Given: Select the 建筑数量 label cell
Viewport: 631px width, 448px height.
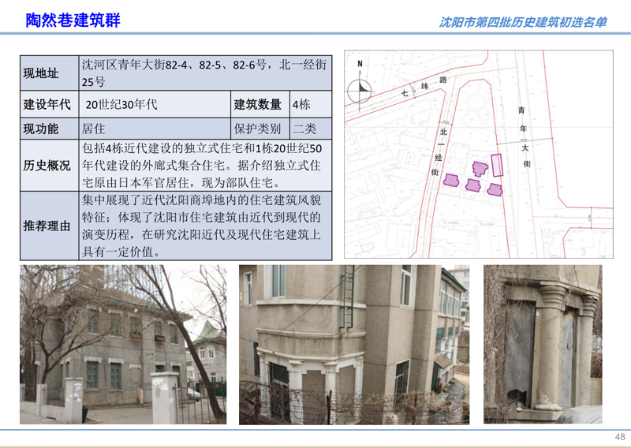Looking at the screenshot, I should pyautogui.click(x=259, y=105).
